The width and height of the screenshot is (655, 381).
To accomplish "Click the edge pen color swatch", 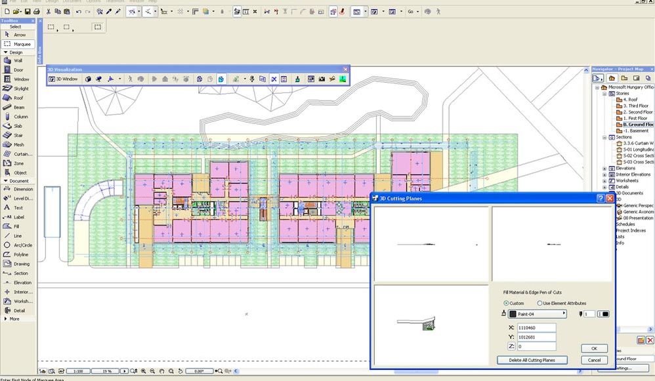I will [x=602, y=314].
